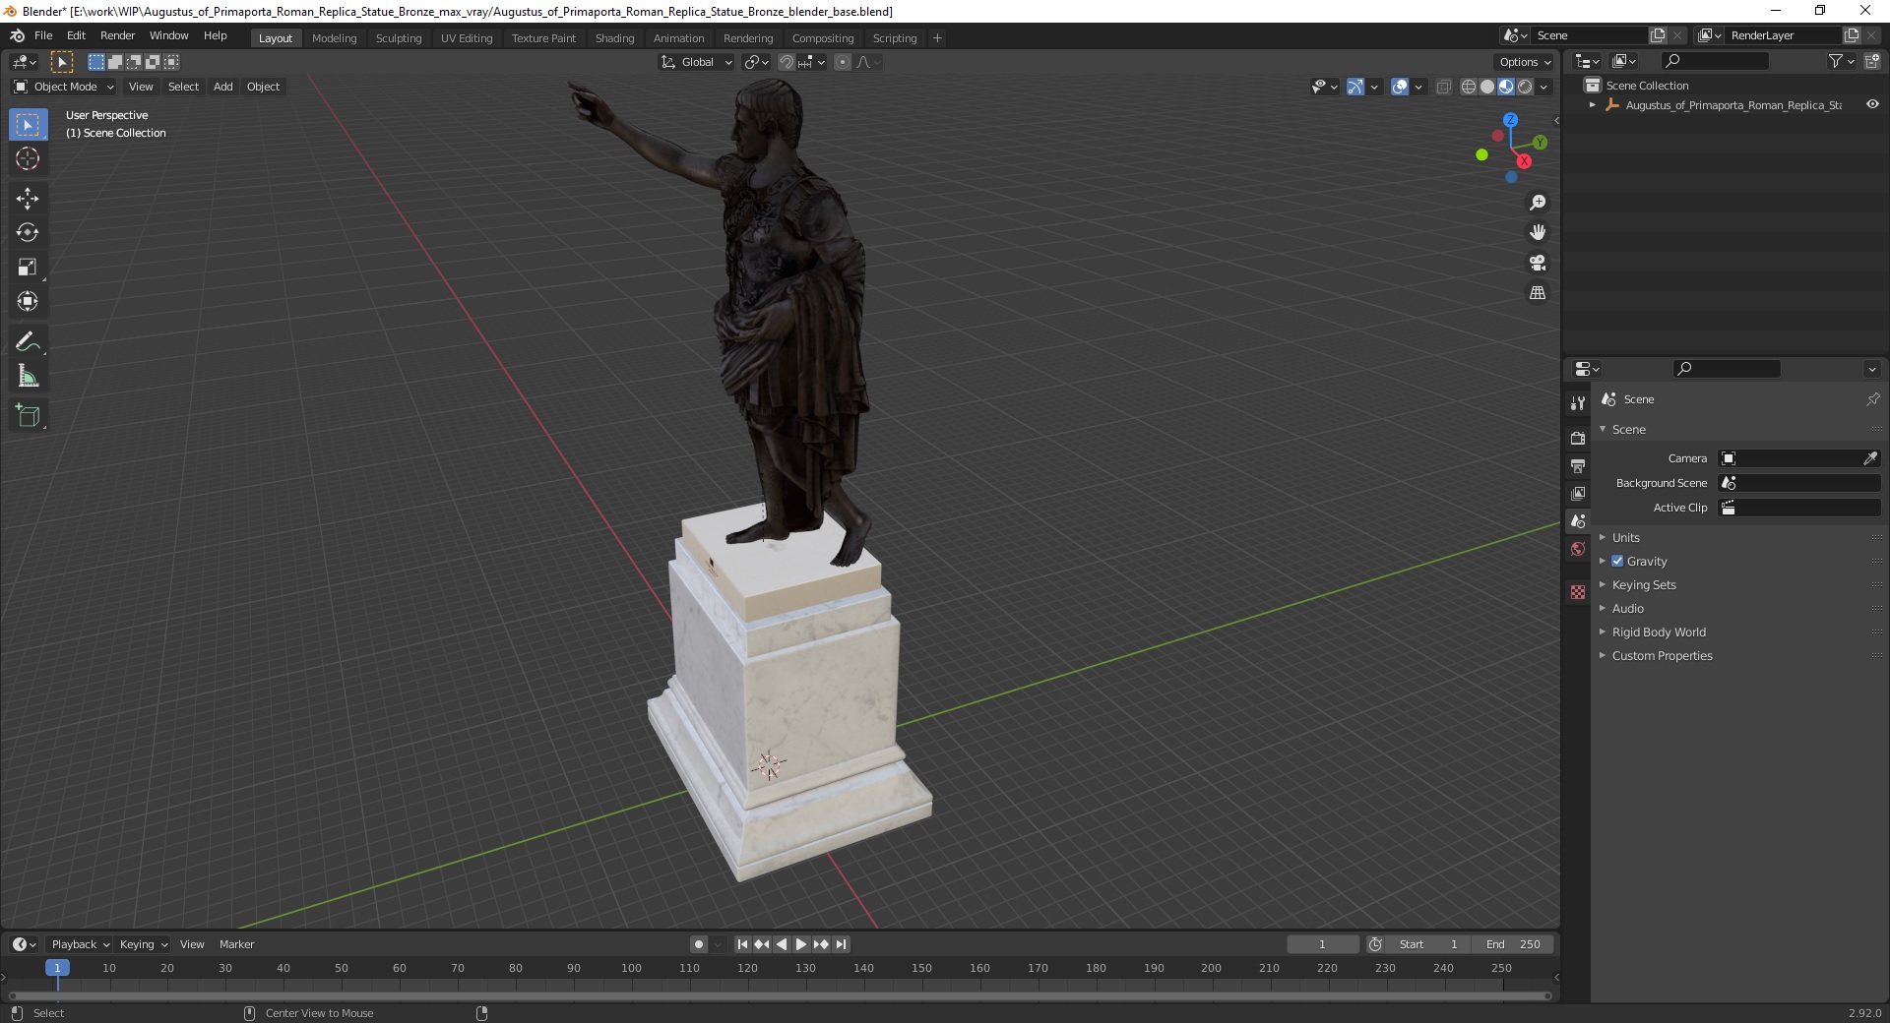Open the World properties tab
Viewport: 1890px width, 1023px height.
tap(1578, 549)
